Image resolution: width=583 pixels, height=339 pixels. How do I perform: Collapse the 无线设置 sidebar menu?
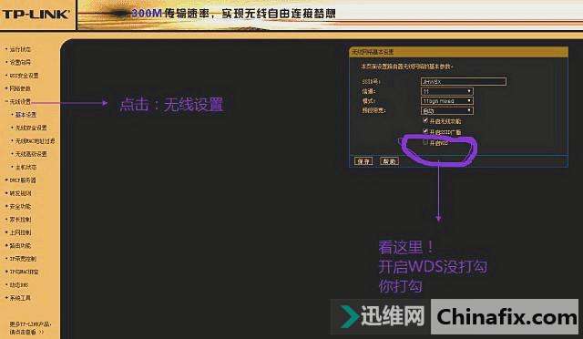point(20,101)
